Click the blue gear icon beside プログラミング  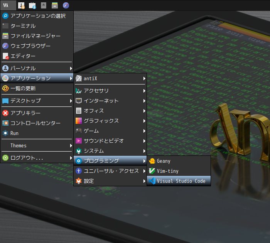click(x=79, y=161)
